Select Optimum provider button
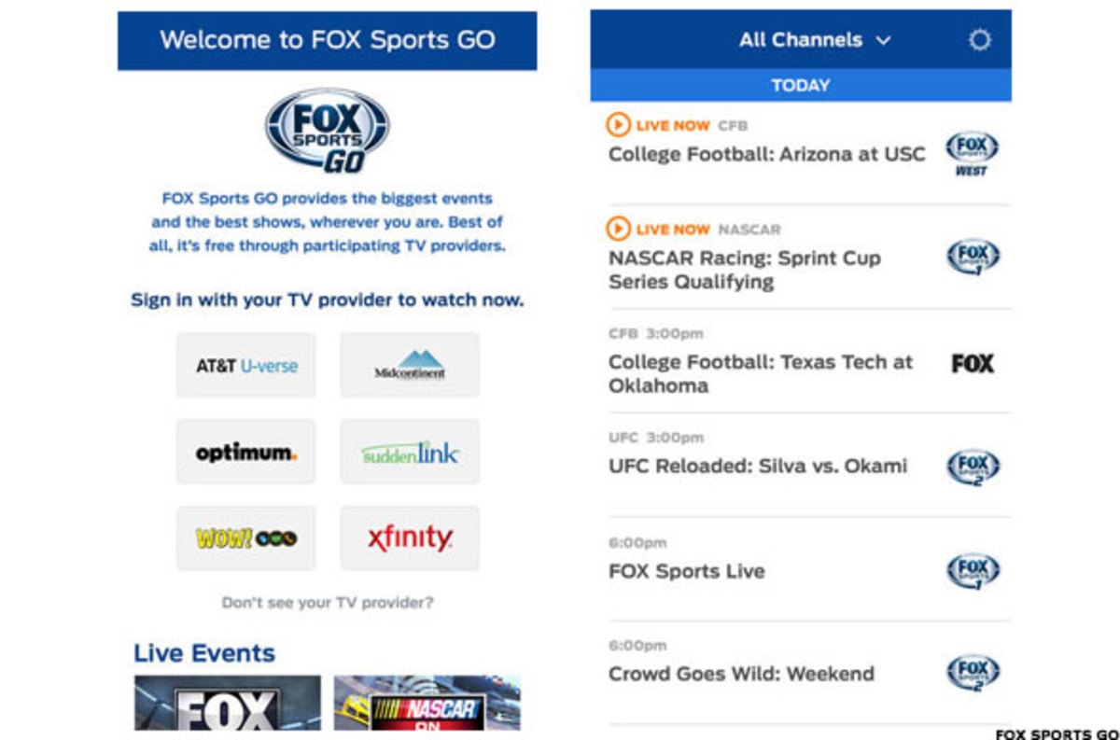 pos(246,453)
